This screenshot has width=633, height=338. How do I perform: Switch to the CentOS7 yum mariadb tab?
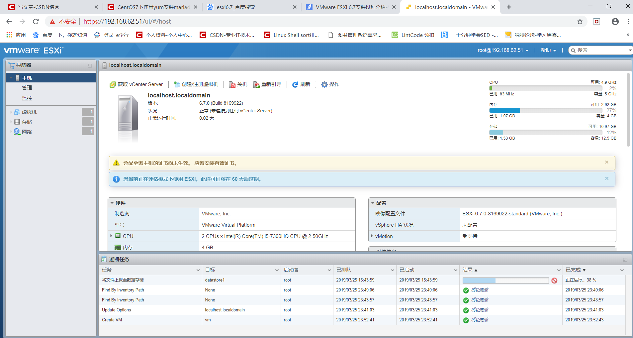pos(152,7)
